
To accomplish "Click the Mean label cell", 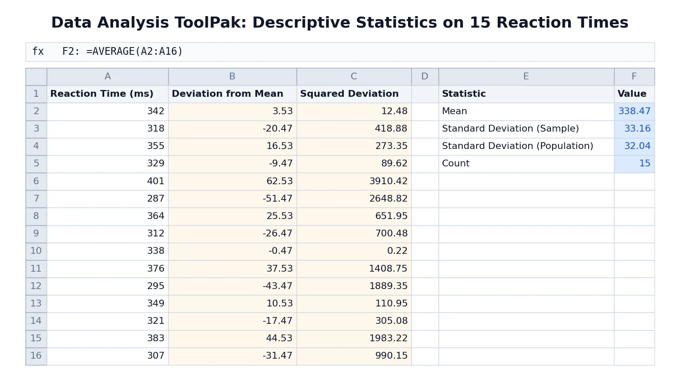I will [526, 112].
